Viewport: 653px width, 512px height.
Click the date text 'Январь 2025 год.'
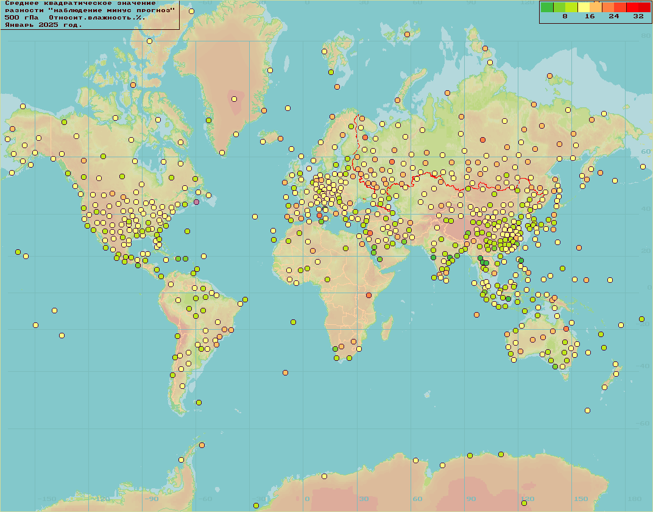click(x=44, y=25)
